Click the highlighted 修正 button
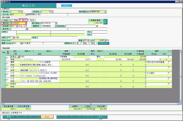This screenshot has height=121, width=183. (47, 117)
